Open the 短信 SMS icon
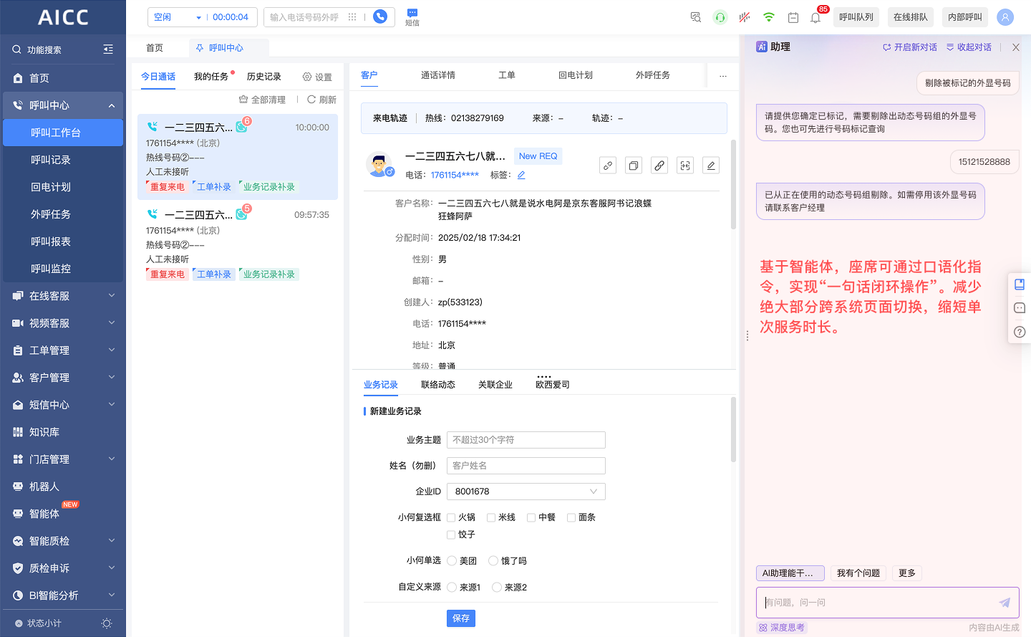The width and height of the screenshot is (1031, 637). coord(412,17)
